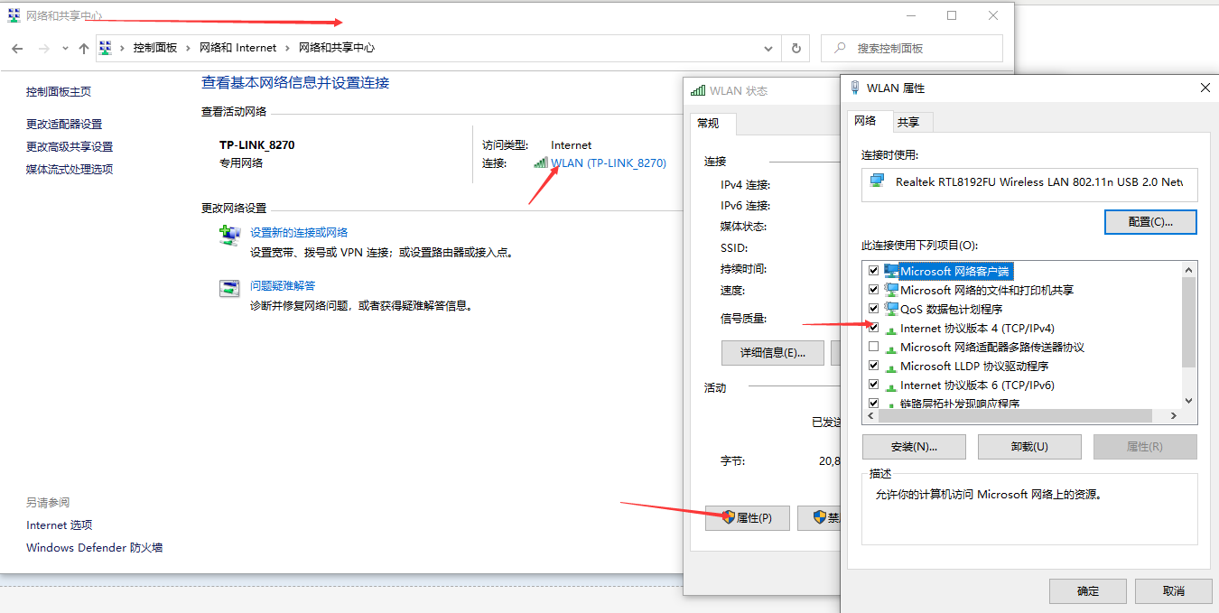This screenshot has height=613, width=1219.
Task: Open 问题疑难解答 link
Action: [283, 286]
